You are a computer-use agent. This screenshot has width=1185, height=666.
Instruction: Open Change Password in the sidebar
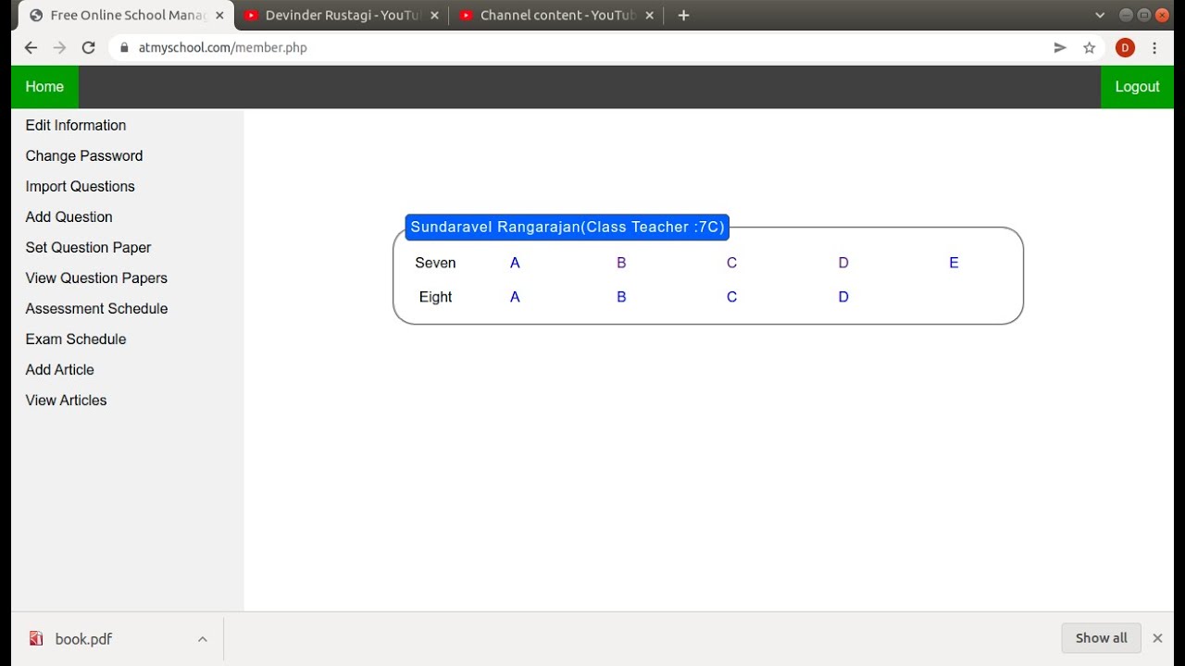(x=84, y=156)
